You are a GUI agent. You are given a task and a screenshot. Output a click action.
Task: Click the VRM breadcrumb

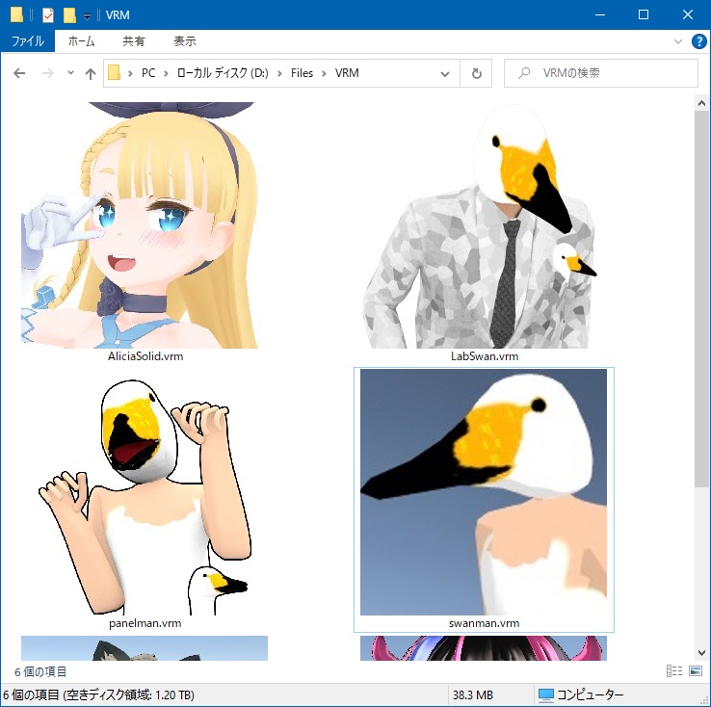click(347, 73)
